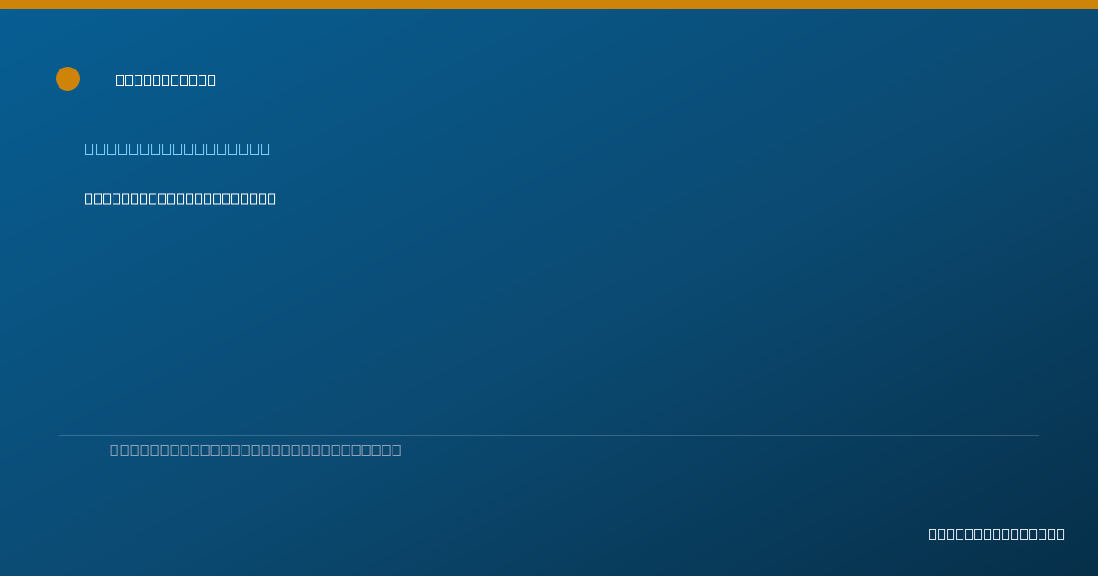Click last character of gray footer caption
Screen dimensions: 1098x576
pyautogui.click(x=396, y=450)
